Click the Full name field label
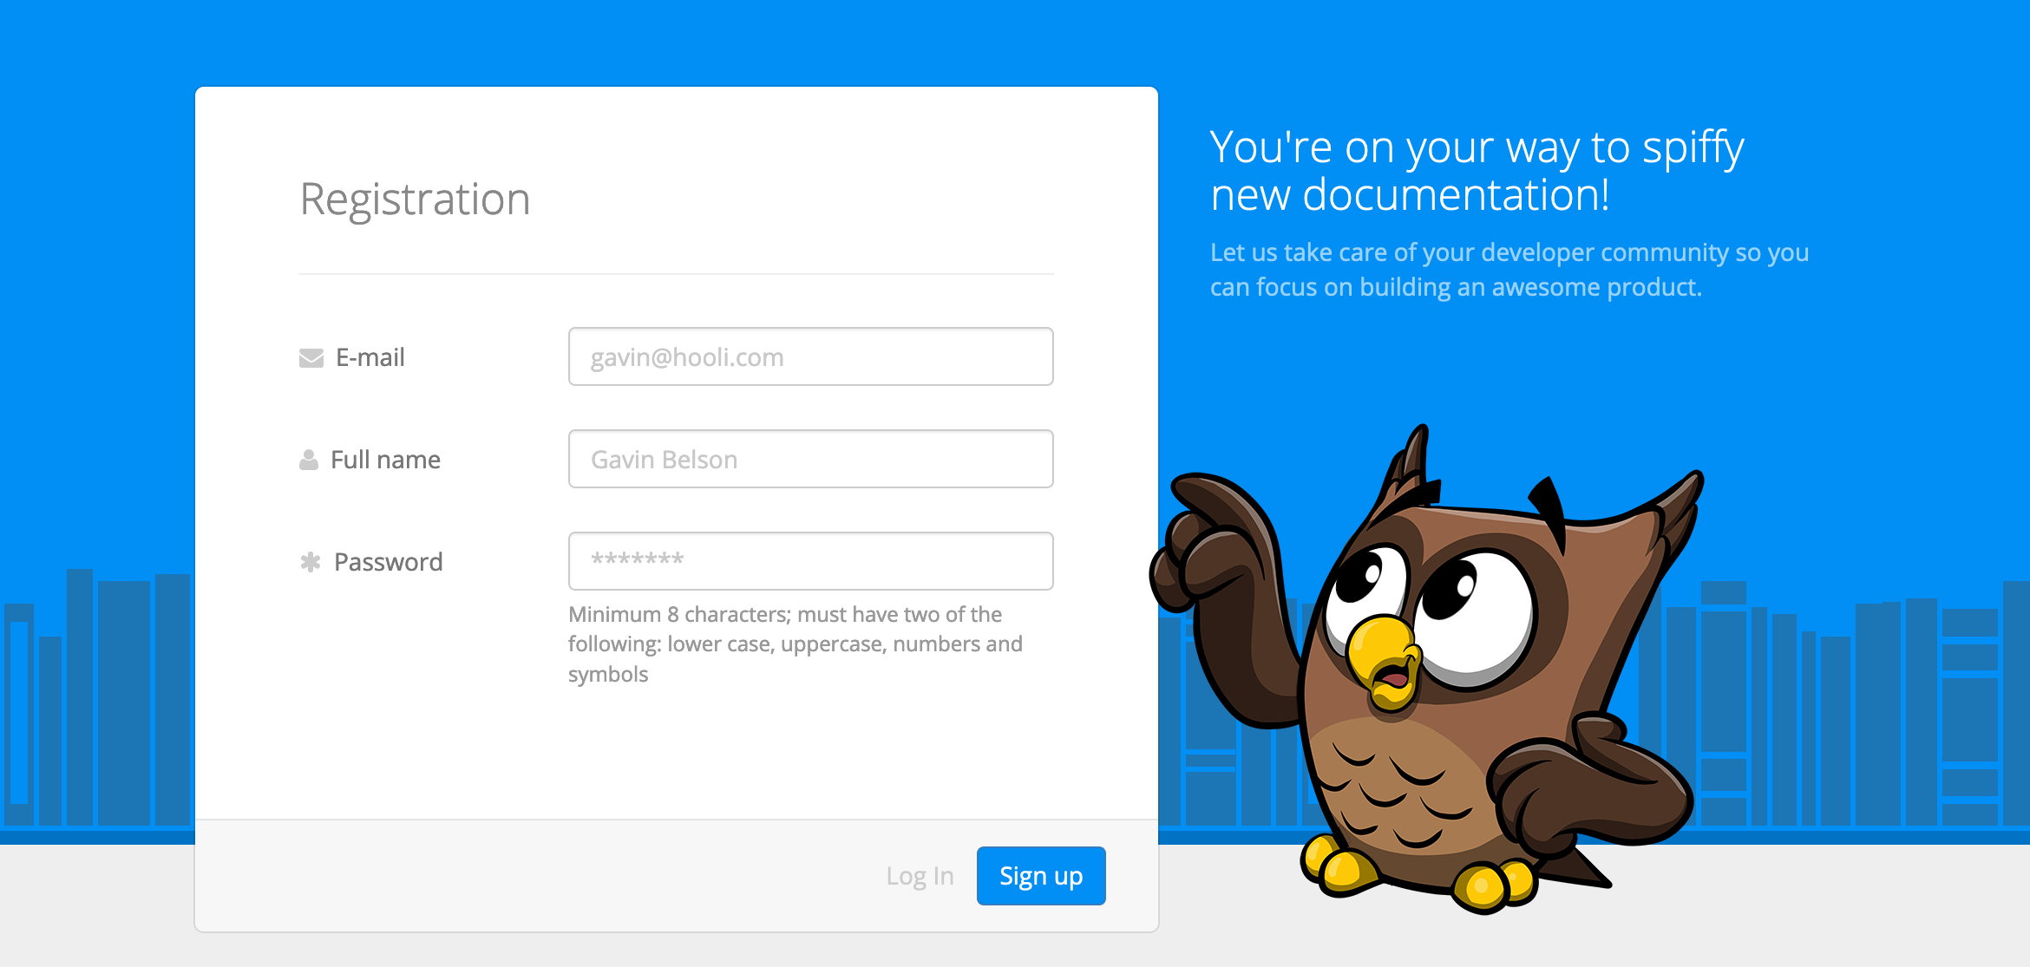The width and height of the screenshot is (2030, 967). click(x=386, y=460)
